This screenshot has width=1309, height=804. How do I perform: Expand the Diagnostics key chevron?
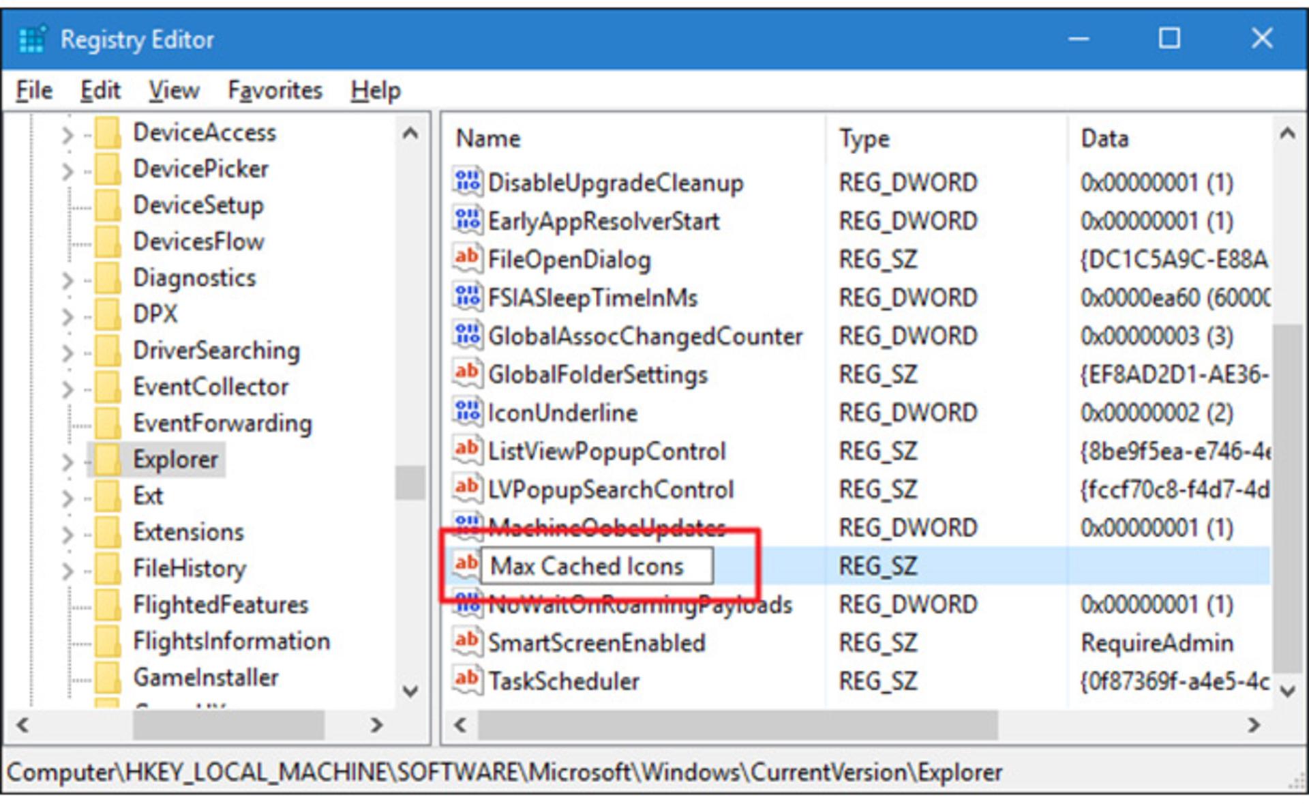click(x=67, y=280)
